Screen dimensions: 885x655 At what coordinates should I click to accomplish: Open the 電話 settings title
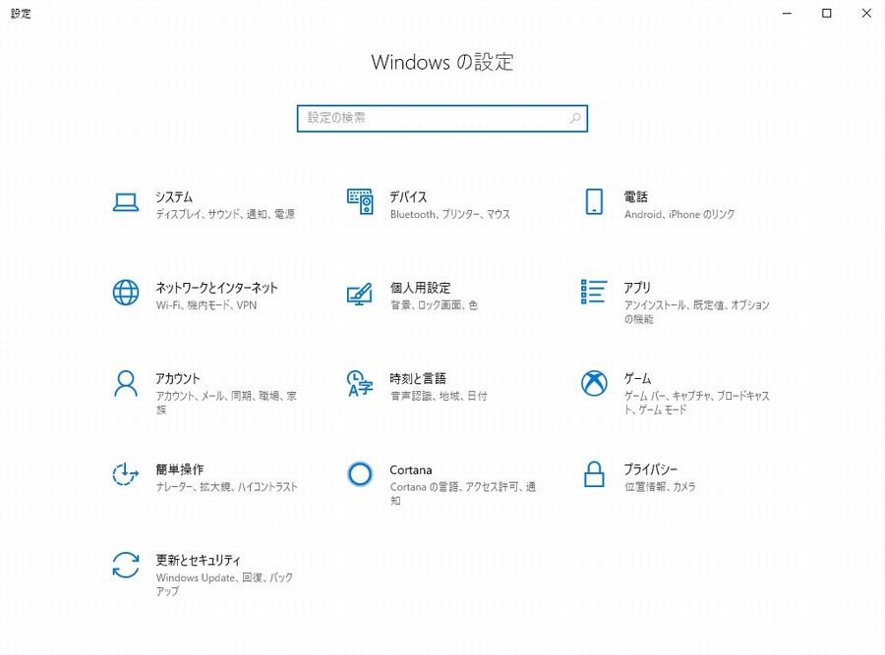click(635, 196)
